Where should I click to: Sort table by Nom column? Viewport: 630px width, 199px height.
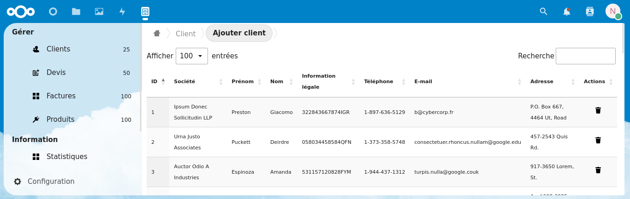[281, 81]
